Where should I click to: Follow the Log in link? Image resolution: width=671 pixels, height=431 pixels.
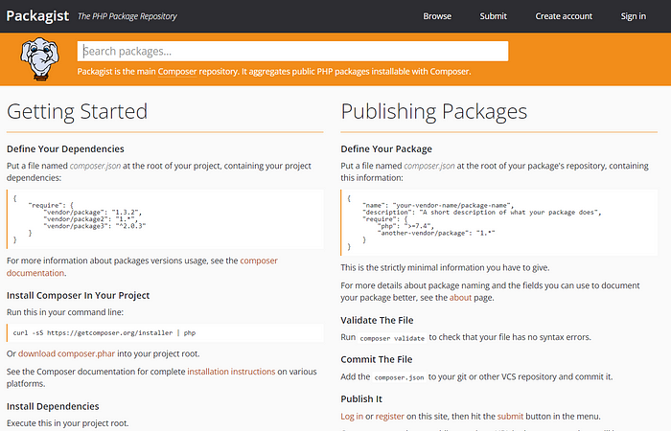(352, 416)
